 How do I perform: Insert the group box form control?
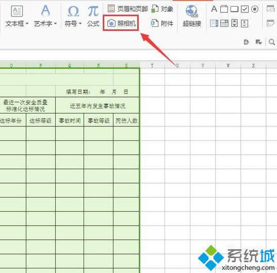[224, 9]
